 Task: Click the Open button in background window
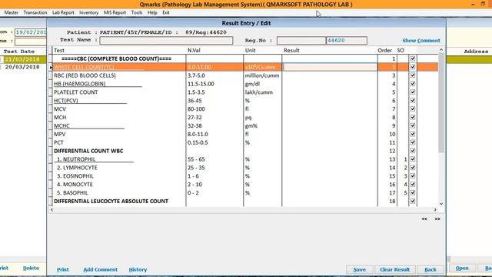462,269
